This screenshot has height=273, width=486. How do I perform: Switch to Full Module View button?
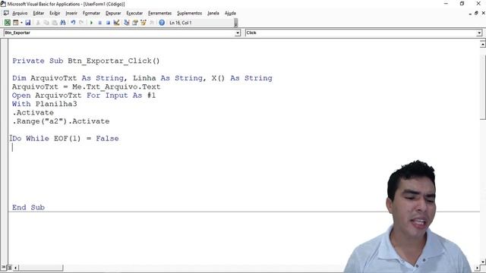pos(10,268)
